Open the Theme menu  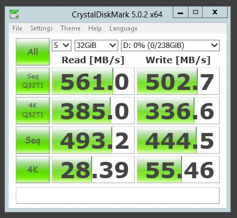tap(70, 28)
